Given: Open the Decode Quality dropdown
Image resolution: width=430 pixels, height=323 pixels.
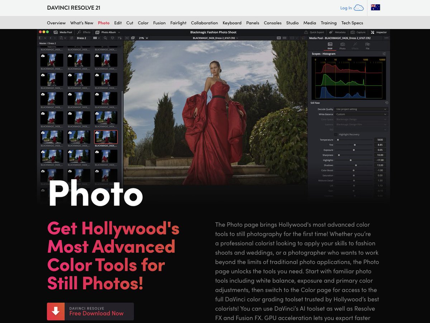Looking at the screenshot, I should tap(361, 109).
